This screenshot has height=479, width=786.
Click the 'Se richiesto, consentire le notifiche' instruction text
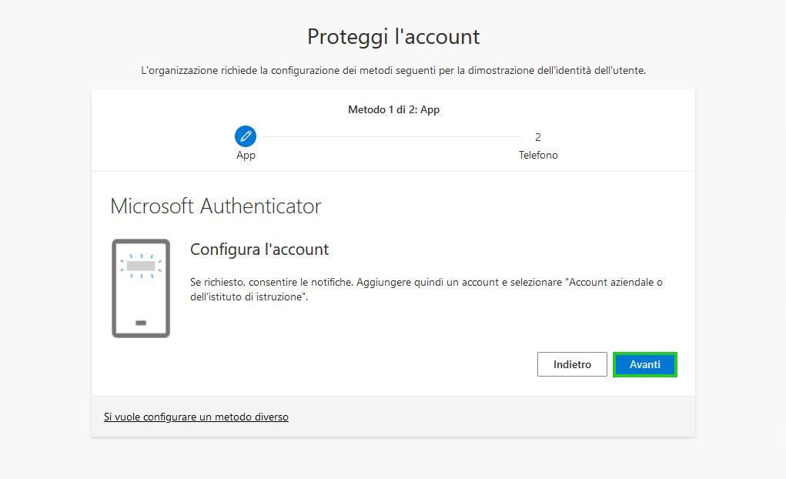[x=426, y=290]
